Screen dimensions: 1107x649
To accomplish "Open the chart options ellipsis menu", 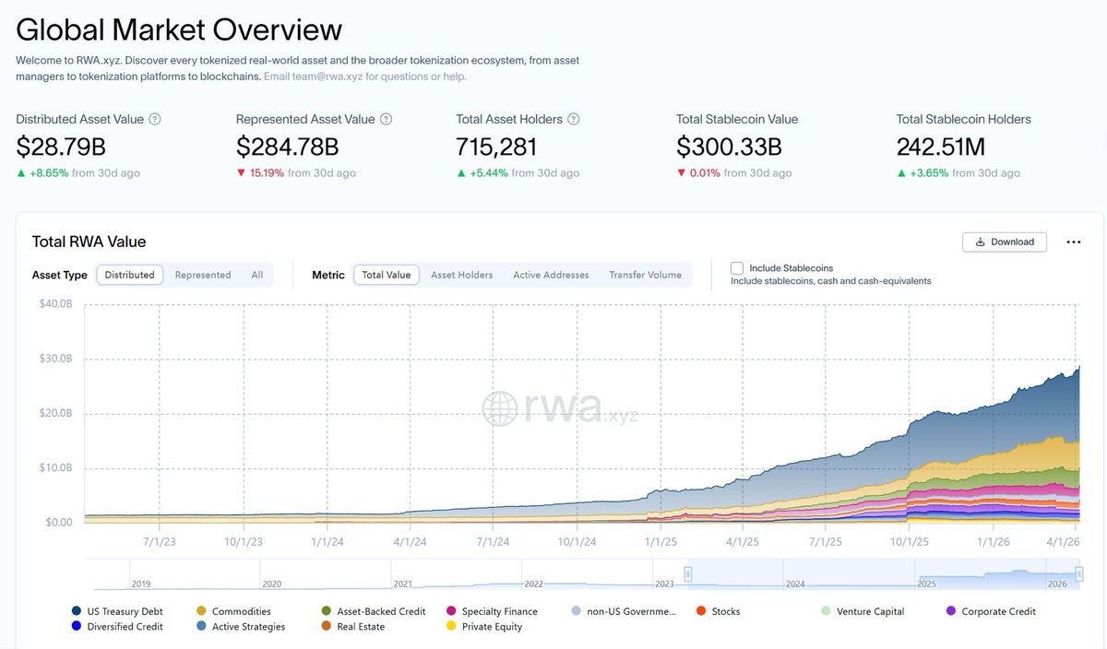I will point(1073,242).
